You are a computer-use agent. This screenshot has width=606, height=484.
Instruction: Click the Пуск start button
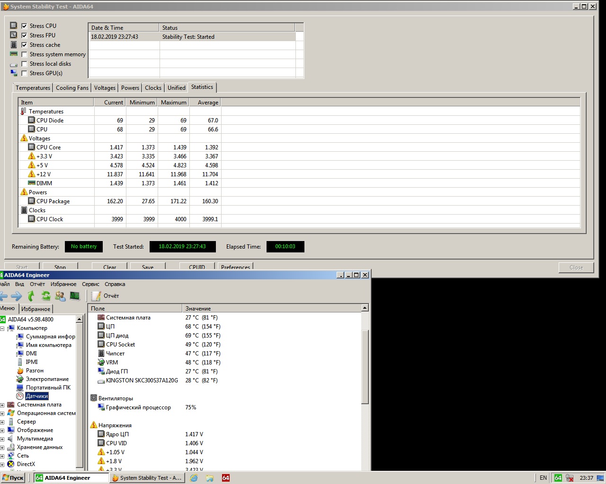13,478
